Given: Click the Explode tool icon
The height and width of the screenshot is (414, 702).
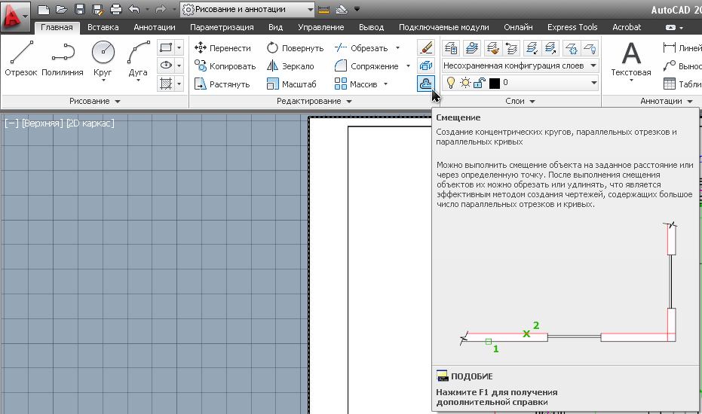Looking at the screenshot, I should tap(426, 65).
